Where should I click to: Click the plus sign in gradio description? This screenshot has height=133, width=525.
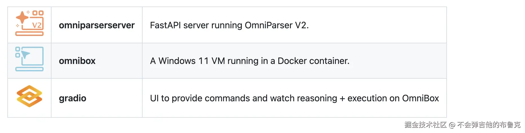342,98
